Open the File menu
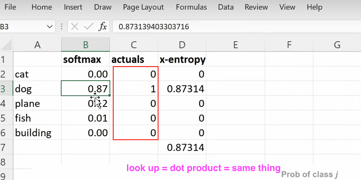 click(x=10, y=7)
